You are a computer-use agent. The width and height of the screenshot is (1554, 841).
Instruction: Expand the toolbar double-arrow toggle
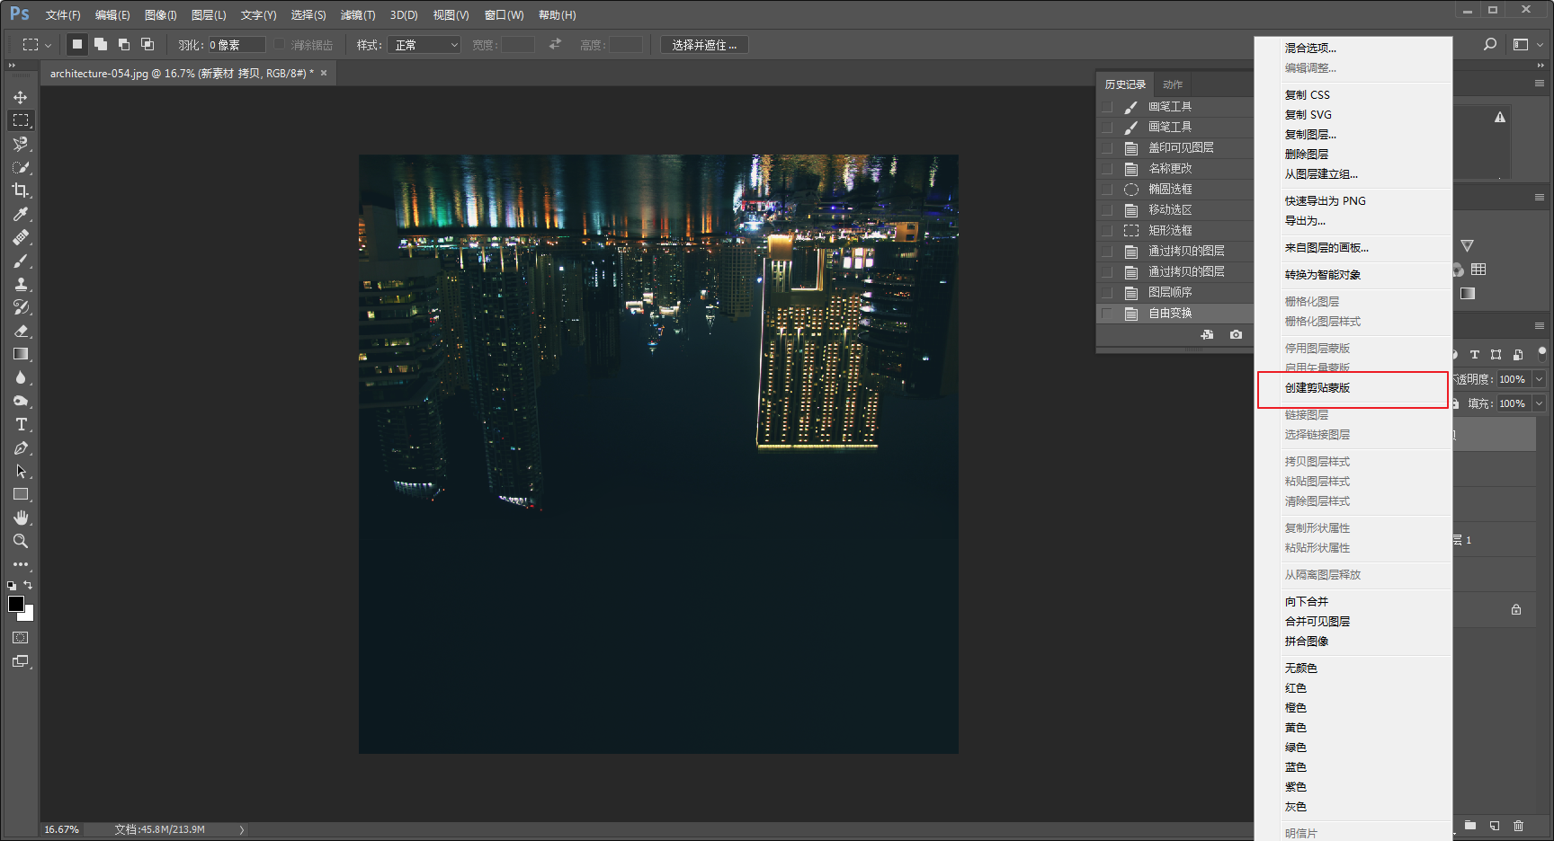pos(12,66)
